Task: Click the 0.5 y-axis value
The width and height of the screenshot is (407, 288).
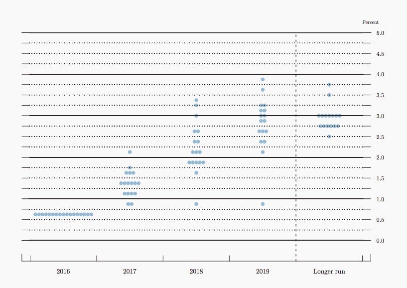Action: pos(380,220)
